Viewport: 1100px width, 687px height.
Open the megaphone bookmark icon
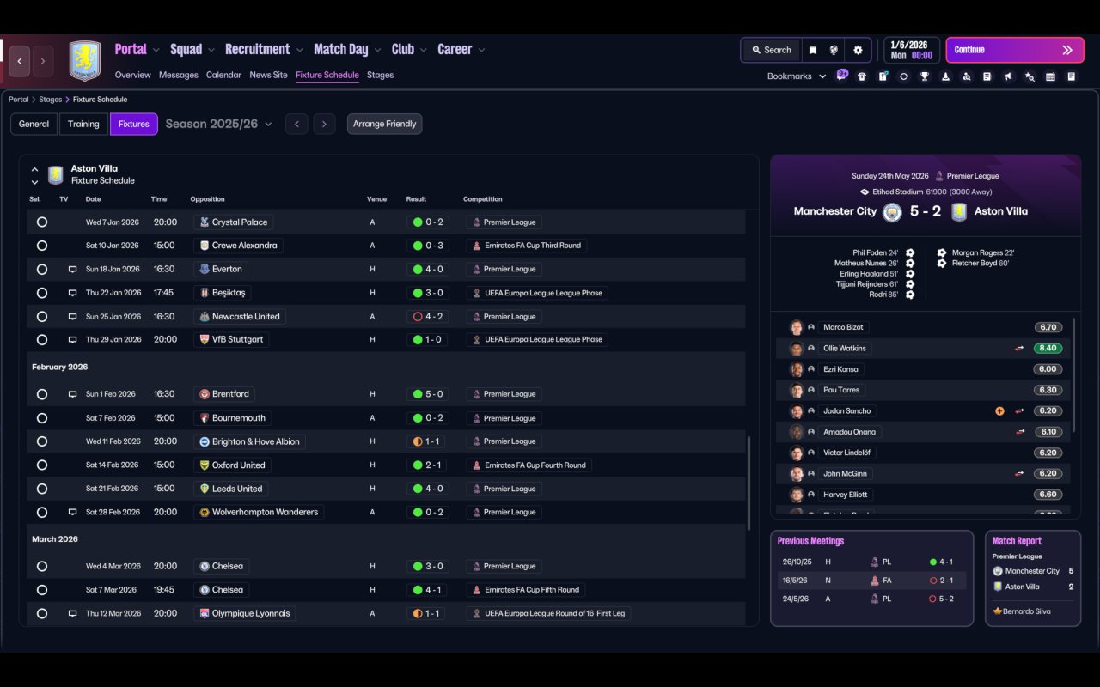[x=1008, y=76]
